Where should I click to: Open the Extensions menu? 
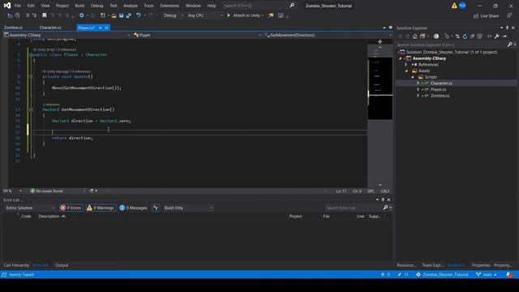point(169,6)
